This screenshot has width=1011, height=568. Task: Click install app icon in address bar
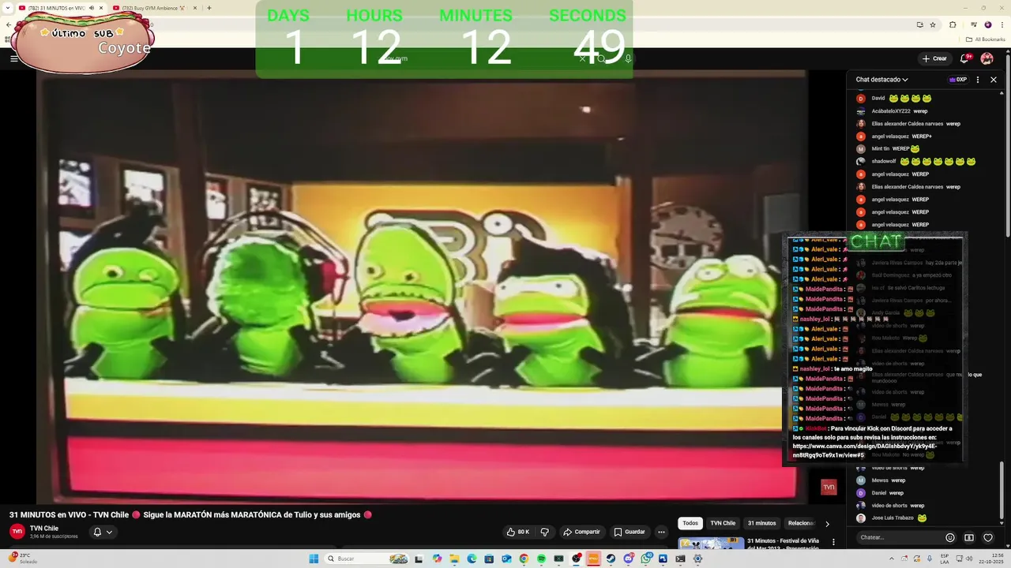(920, 24)
